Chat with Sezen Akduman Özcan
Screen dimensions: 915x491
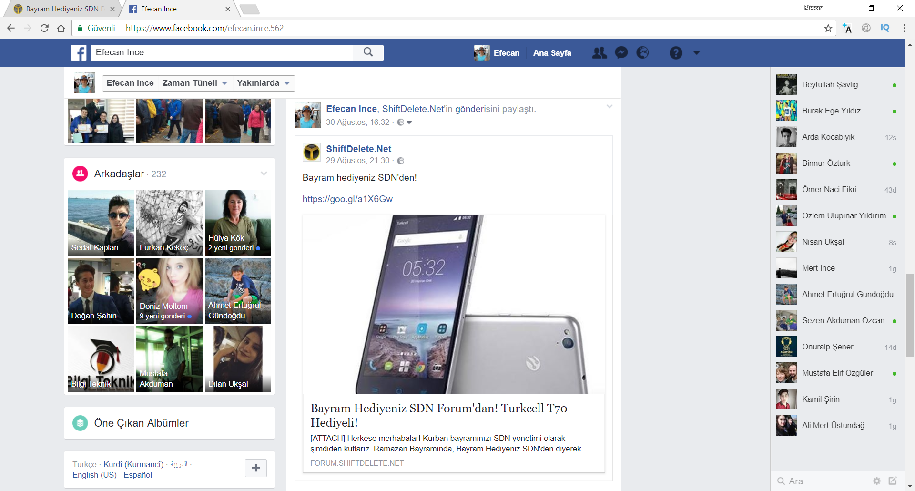838,320
